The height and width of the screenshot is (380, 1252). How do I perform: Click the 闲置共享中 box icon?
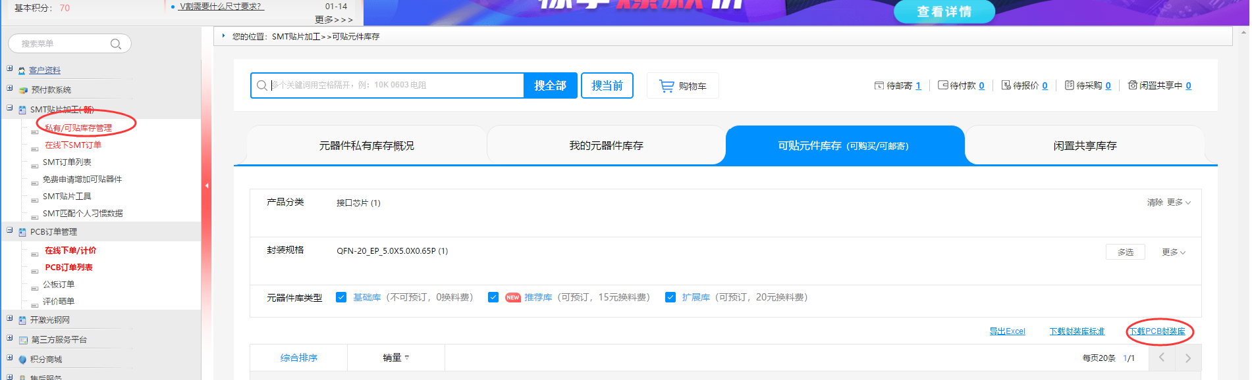(1132, 85)
